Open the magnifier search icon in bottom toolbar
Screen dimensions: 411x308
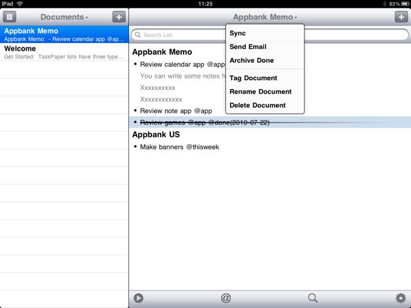[313, 298]
